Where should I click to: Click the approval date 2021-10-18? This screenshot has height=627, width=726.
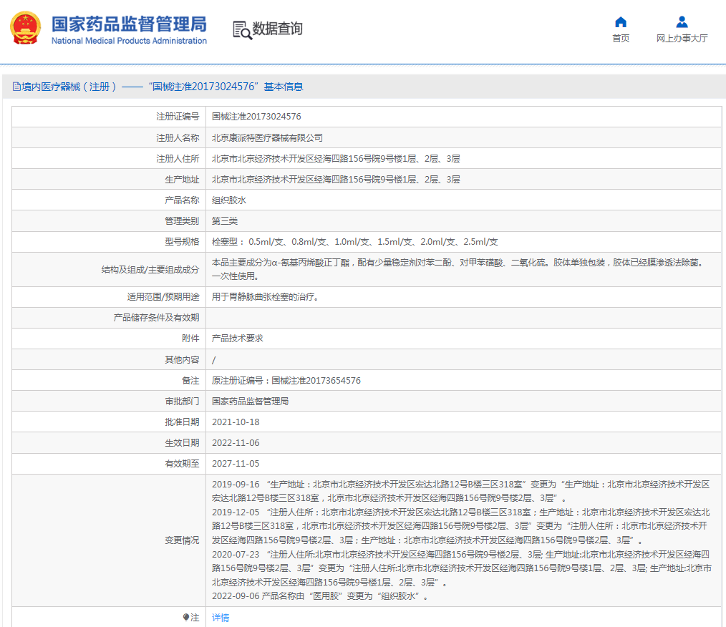coord(236,422)
